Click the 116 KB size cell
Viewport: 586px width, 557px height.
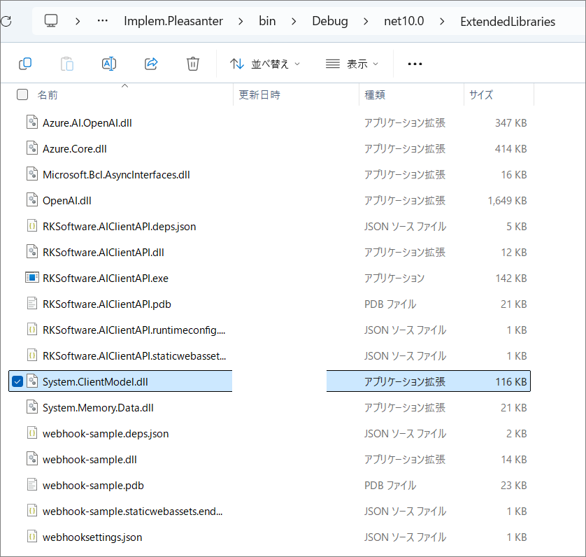coord(511,381)
